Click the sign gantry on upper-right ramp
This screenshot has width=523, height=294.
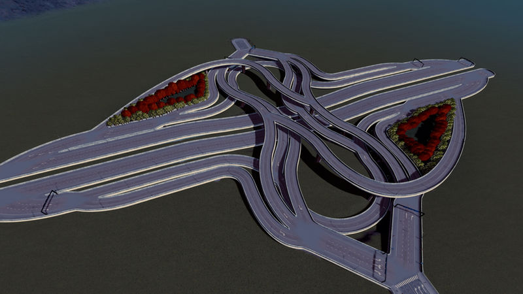point(416,63)
